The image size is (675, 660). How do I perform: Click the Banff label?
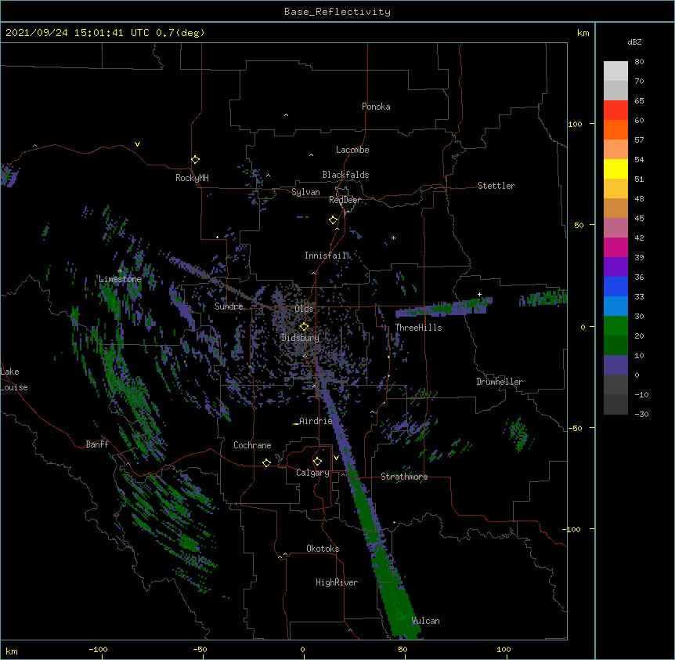click(97, 444)
